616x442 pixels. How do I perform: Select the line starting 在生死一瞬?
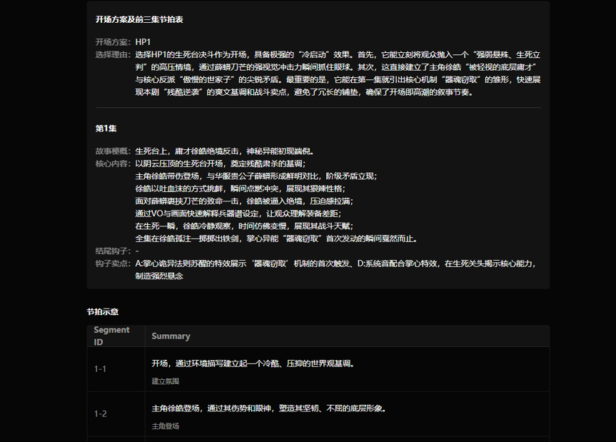click(244, 226)
